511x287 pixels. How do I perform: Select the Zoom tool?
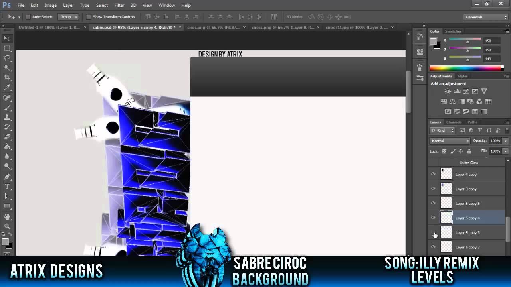click(7, 226)
